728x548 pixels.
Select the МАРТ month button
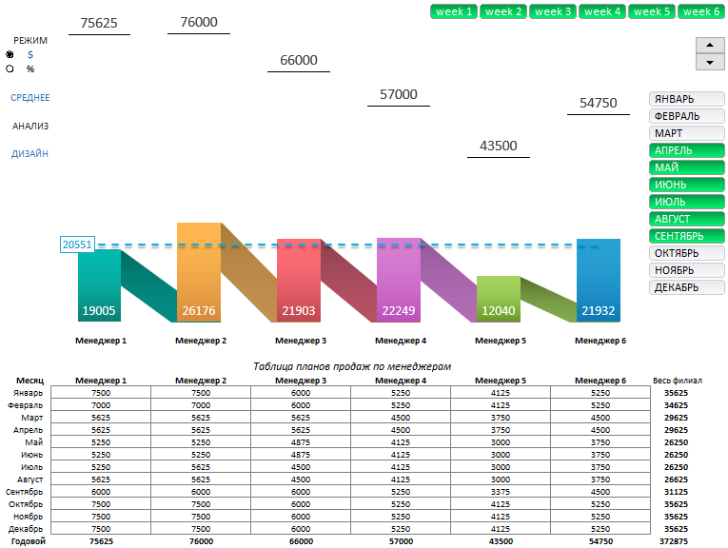[x=686, y=133]
